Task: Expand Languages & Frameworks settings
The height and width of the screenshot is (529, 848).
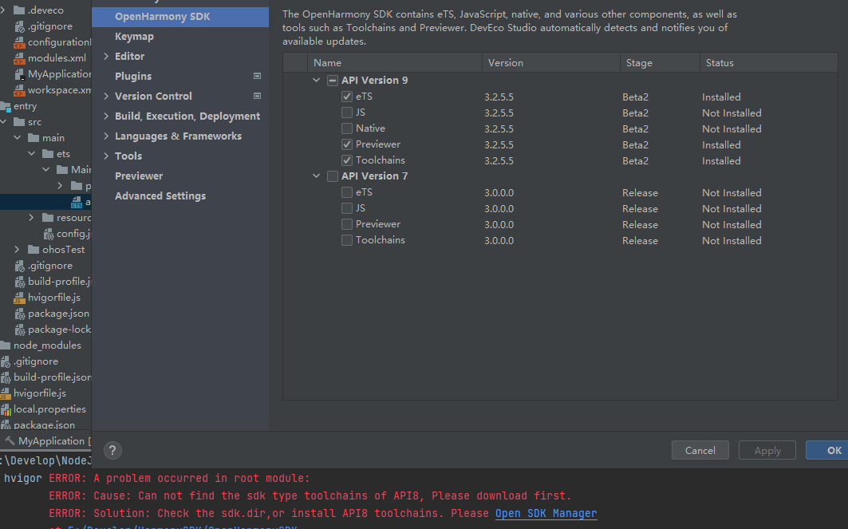Action: pyautogui.click(x=106, y=136)
